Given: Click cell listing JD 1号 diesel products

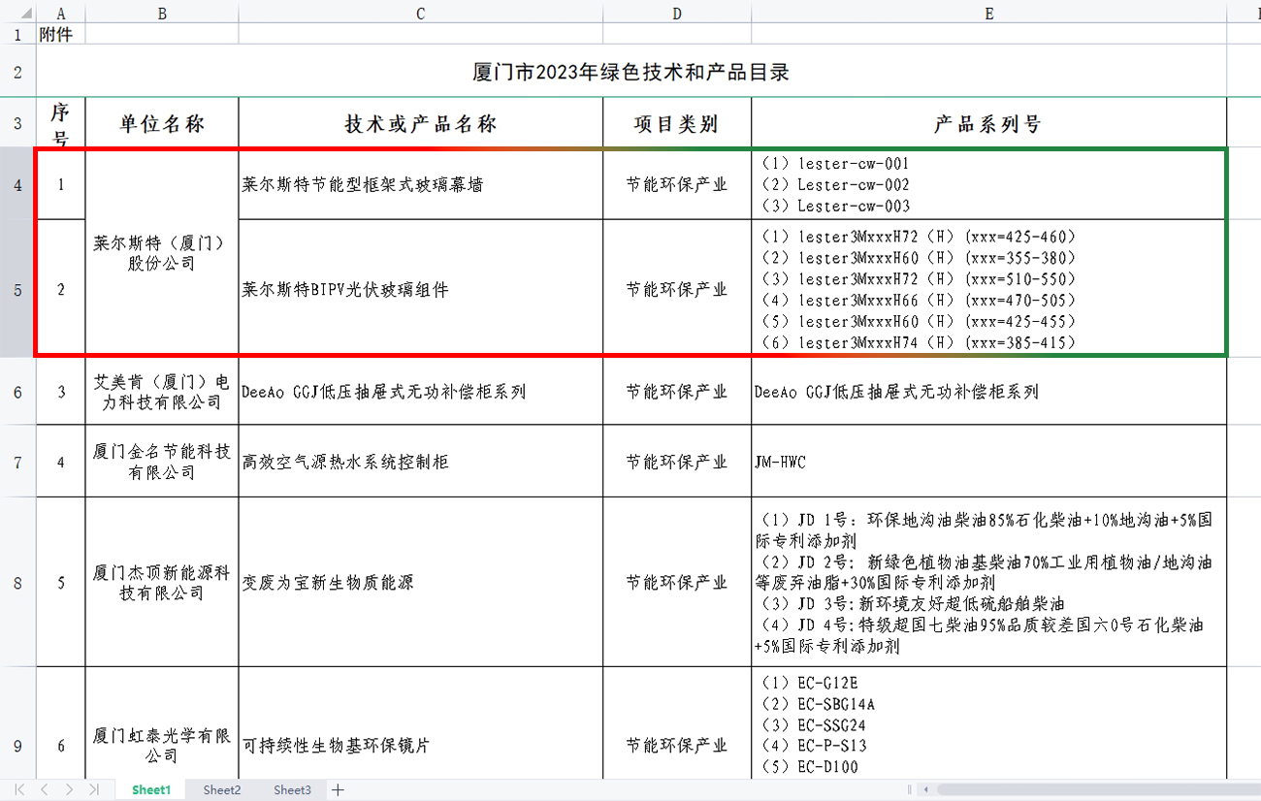Looking at the screenshot, I should coord(988,583).
